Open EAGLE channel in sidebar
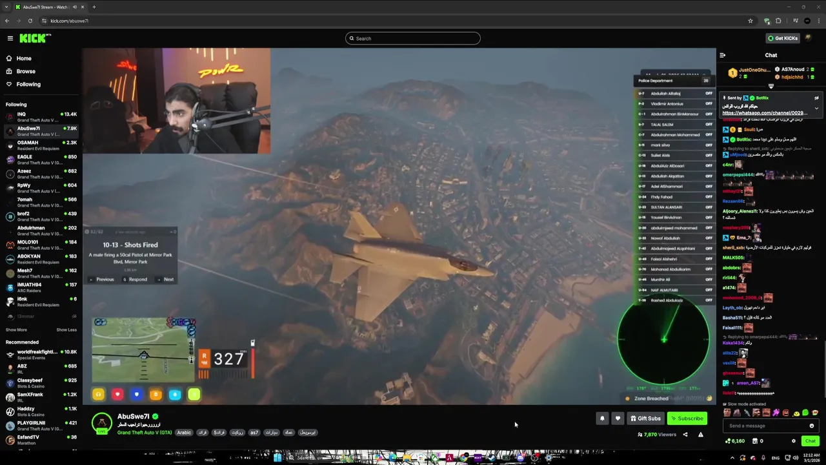Image resolution: width=826 pixels, height=465 pixels. coord(41,160)
